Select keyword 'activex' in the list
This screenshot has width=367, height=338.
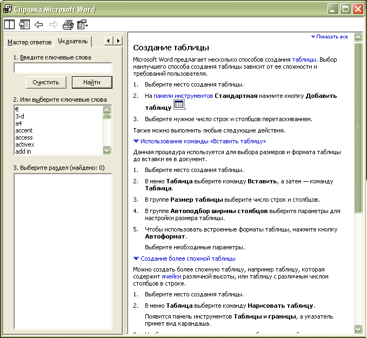(x=58, y=144)
